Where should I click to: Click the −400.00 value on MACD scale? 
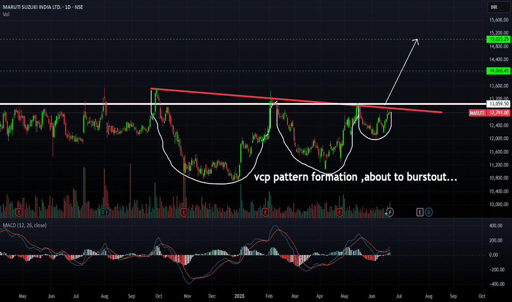point(496,284)
